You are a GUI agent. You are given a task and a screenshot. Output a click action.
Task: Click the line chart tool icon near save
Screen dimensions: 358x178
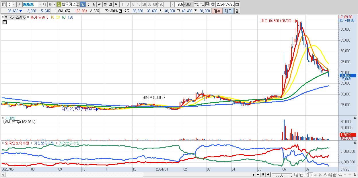tap(202, 4)
